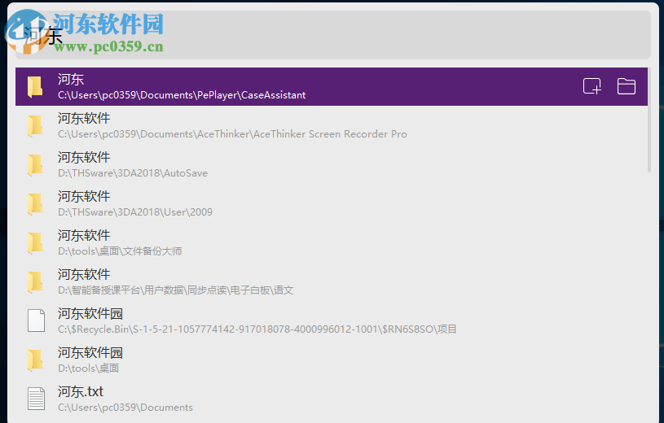This screenshot has width=664, height=423.
Task: Open the 河东软件 result in 3DA2018\User\2009
Action: 332,203
